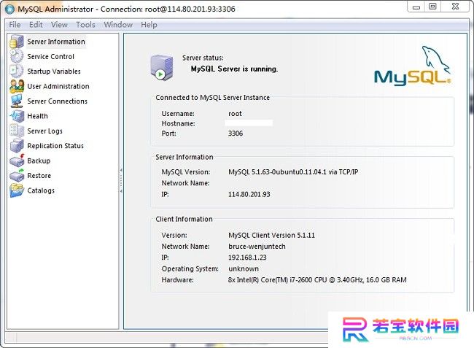Click the Server Connections monitor icon

coord(17,101)
